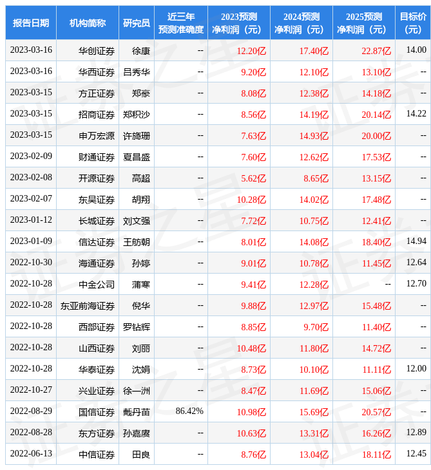This screenshot has width=431, height=470.
Task: Click the 2023预测净利润 column header
Action: coord(238,23)
